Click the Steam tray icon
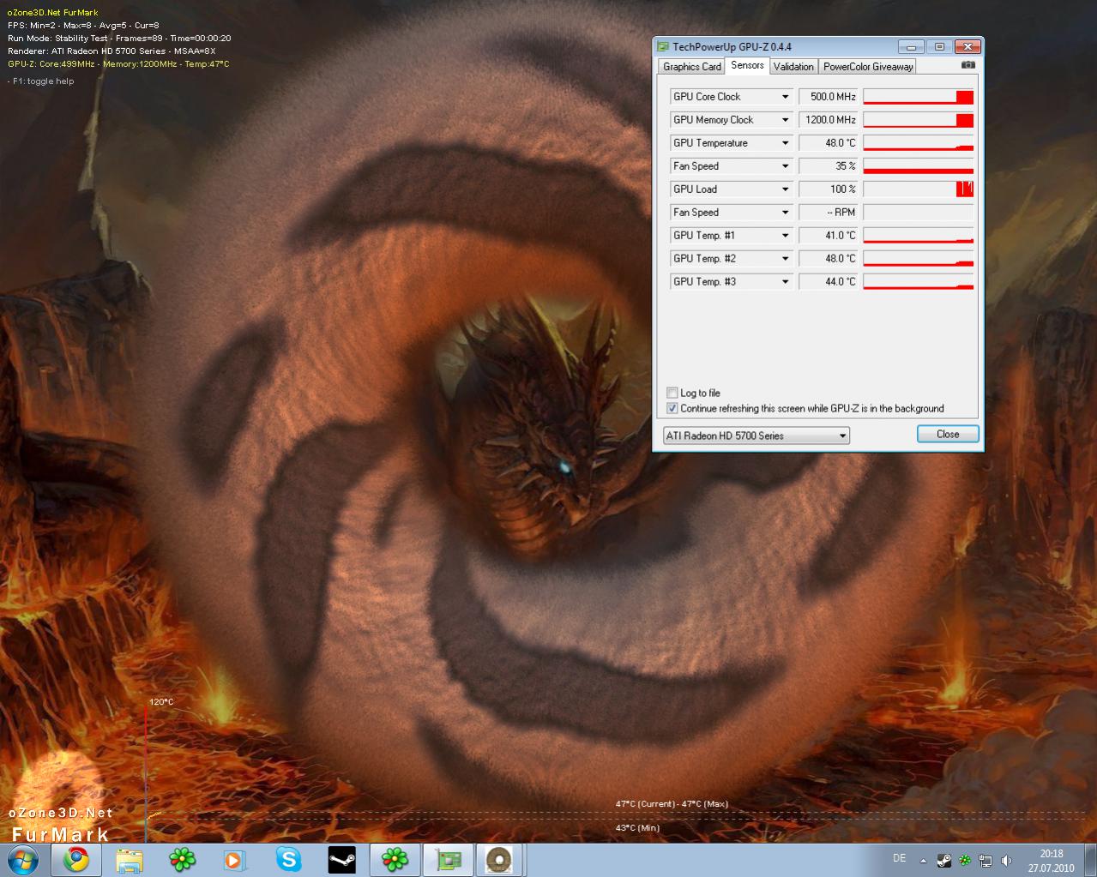Screen dimensions: 1097x877 pyautogui.click(x=943, y=860)
